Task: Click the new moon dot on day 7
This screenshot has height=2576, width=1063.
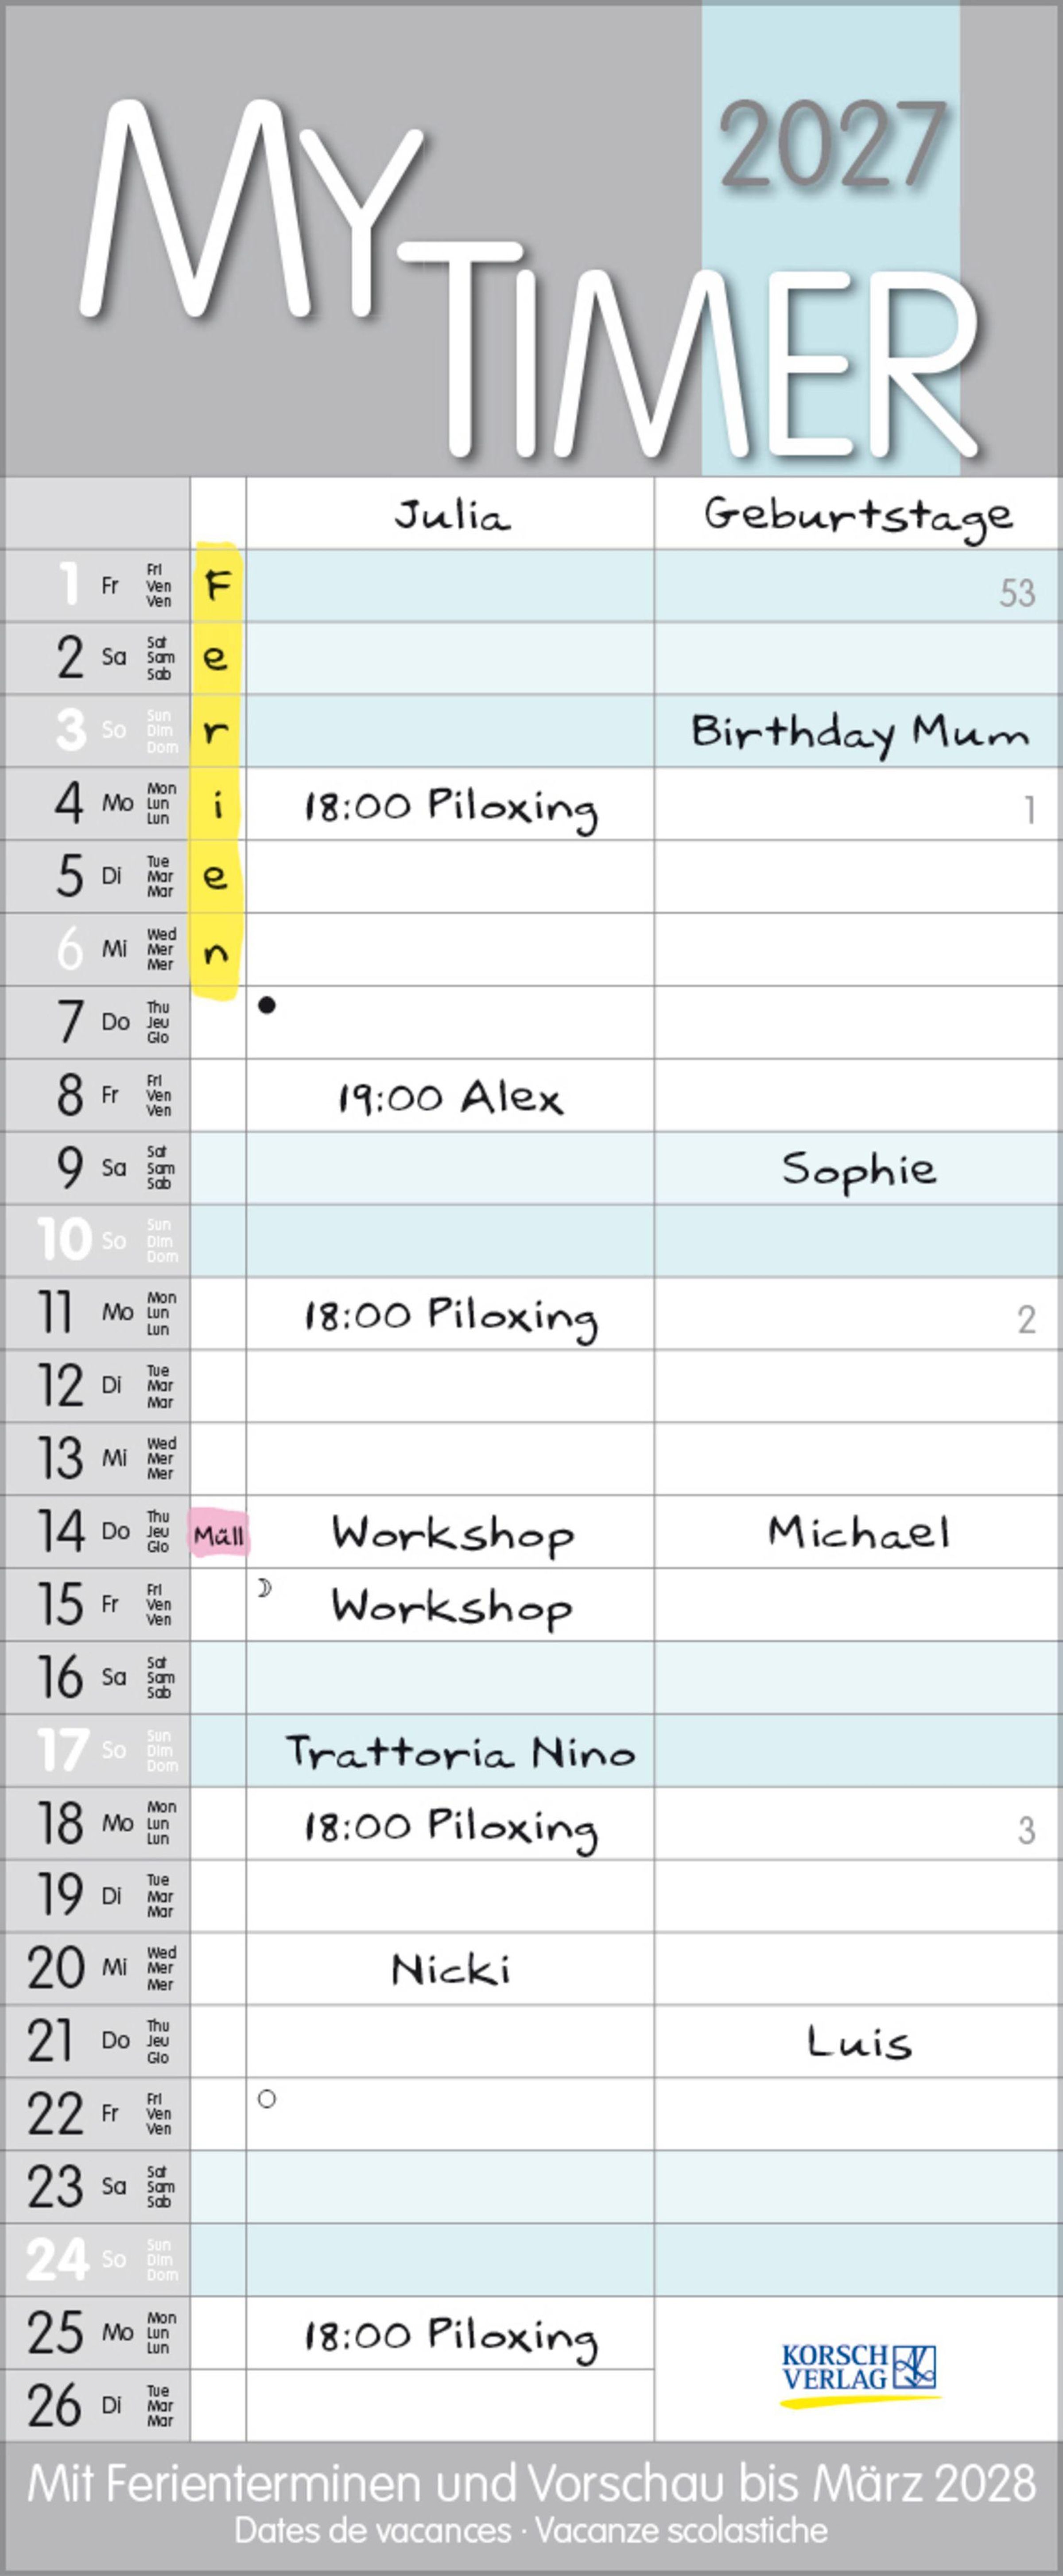Action: coord(267,1006)
